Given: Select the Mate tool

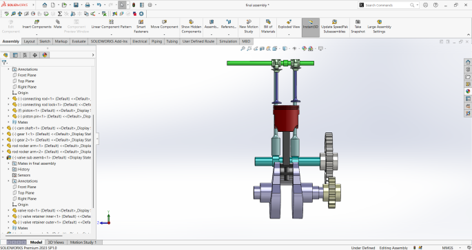Looking at the screenshot, I should 58,22.
